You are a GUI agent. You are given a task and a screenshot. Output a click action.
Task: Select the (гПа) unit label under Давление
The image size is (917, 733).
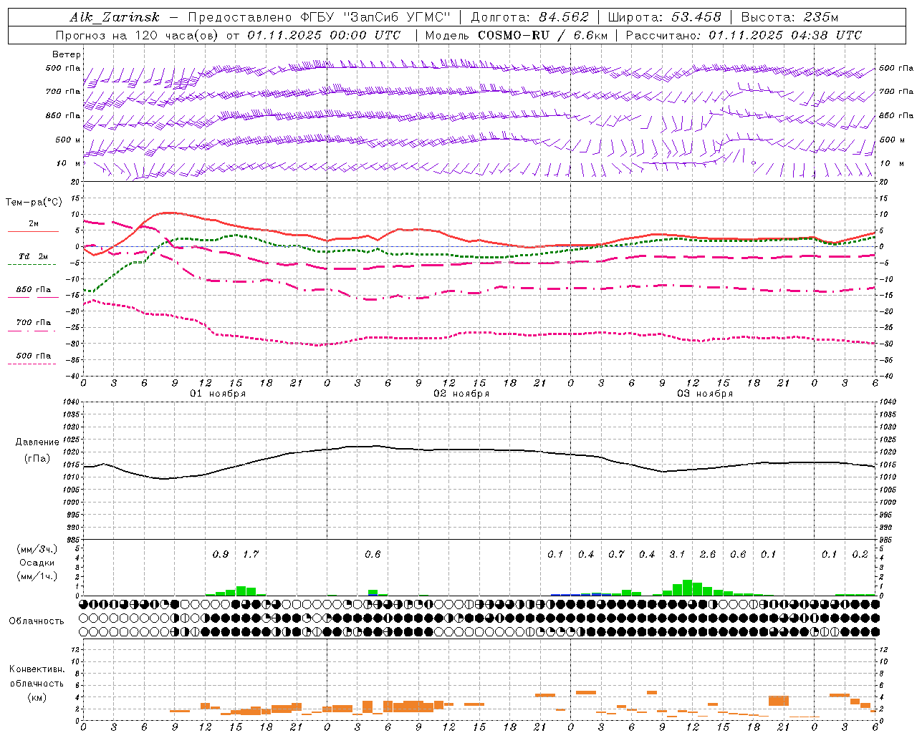37,459
